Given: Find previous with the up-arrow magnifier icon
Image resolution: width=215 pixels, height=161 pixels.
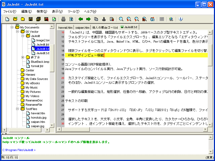Looking at the screenshot, I should [137, 19].
